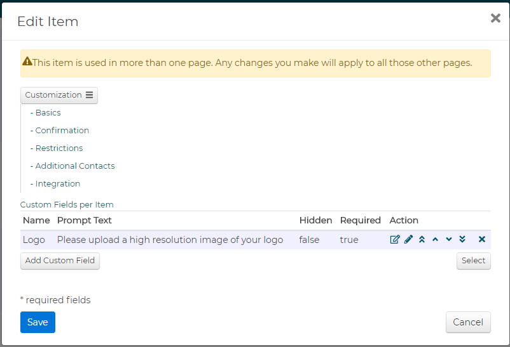
Task: Switch to the Integration section
Action: click(58, 184)
